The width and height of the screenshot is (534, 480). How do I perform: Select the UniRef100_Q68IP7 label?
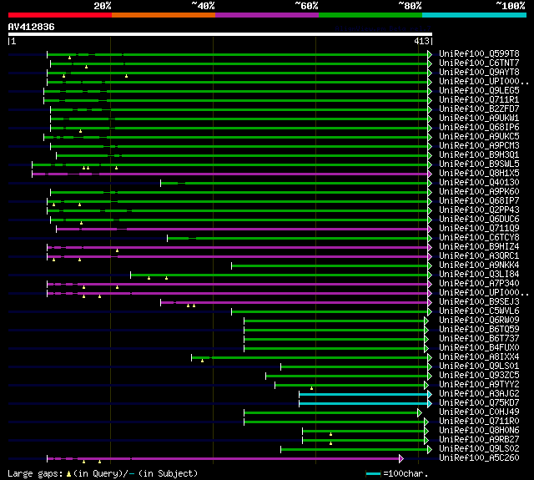tap(479, 201)
